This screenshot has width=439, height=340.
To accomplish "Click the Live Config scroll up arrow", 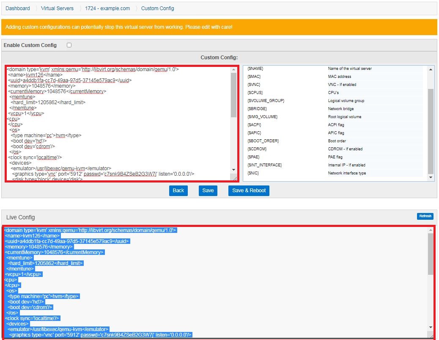I will [431, 230].
